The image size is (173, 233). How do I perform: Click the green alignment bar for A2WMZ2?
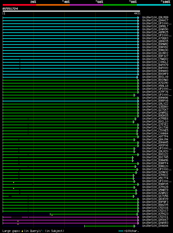69,193
